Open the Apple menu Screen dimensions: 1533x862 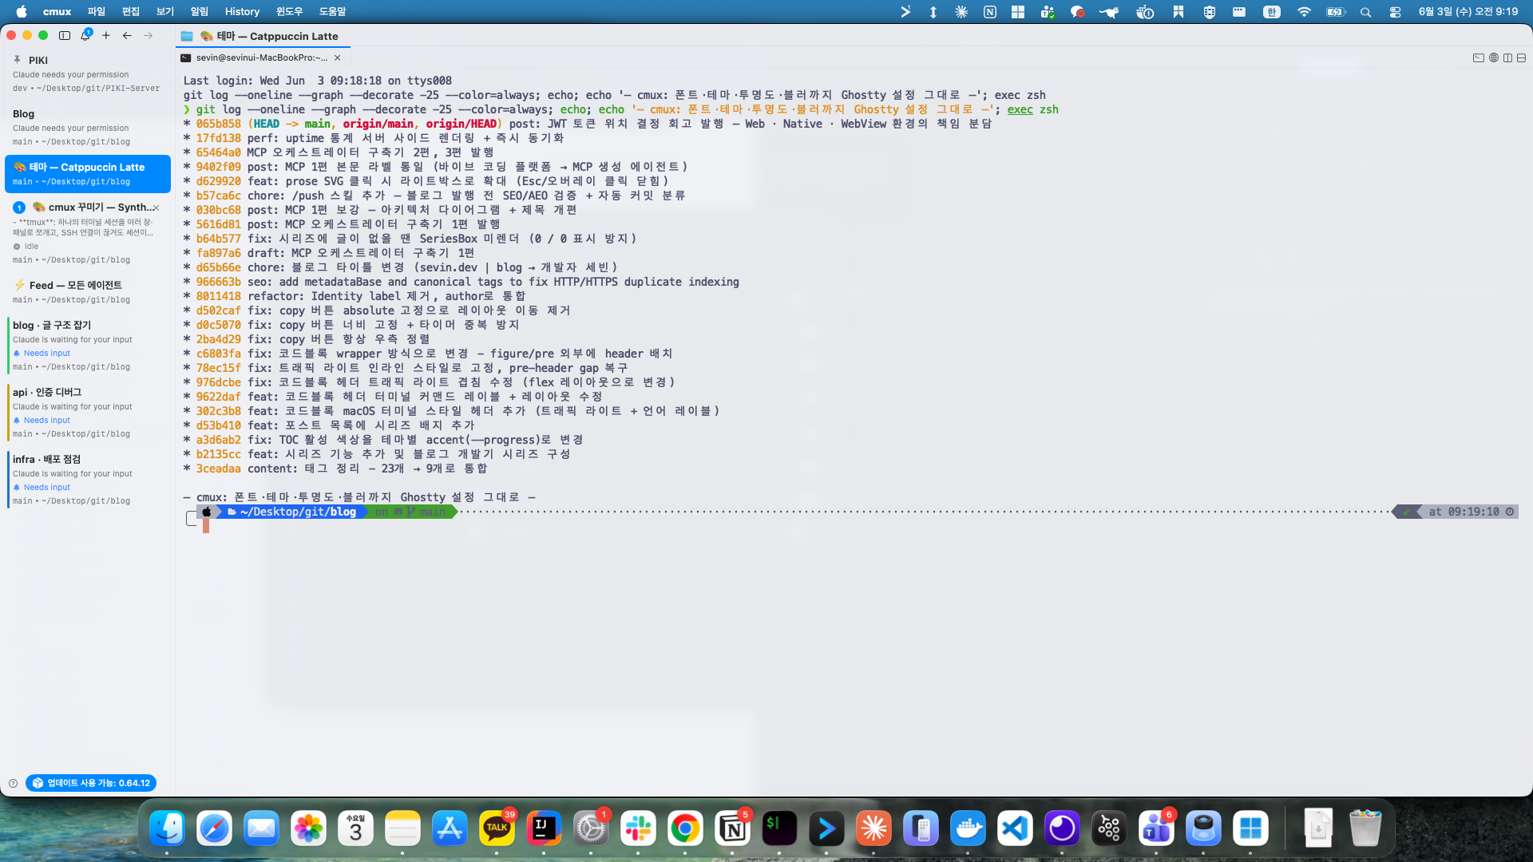pyautogui.click(x=22, y=11)
